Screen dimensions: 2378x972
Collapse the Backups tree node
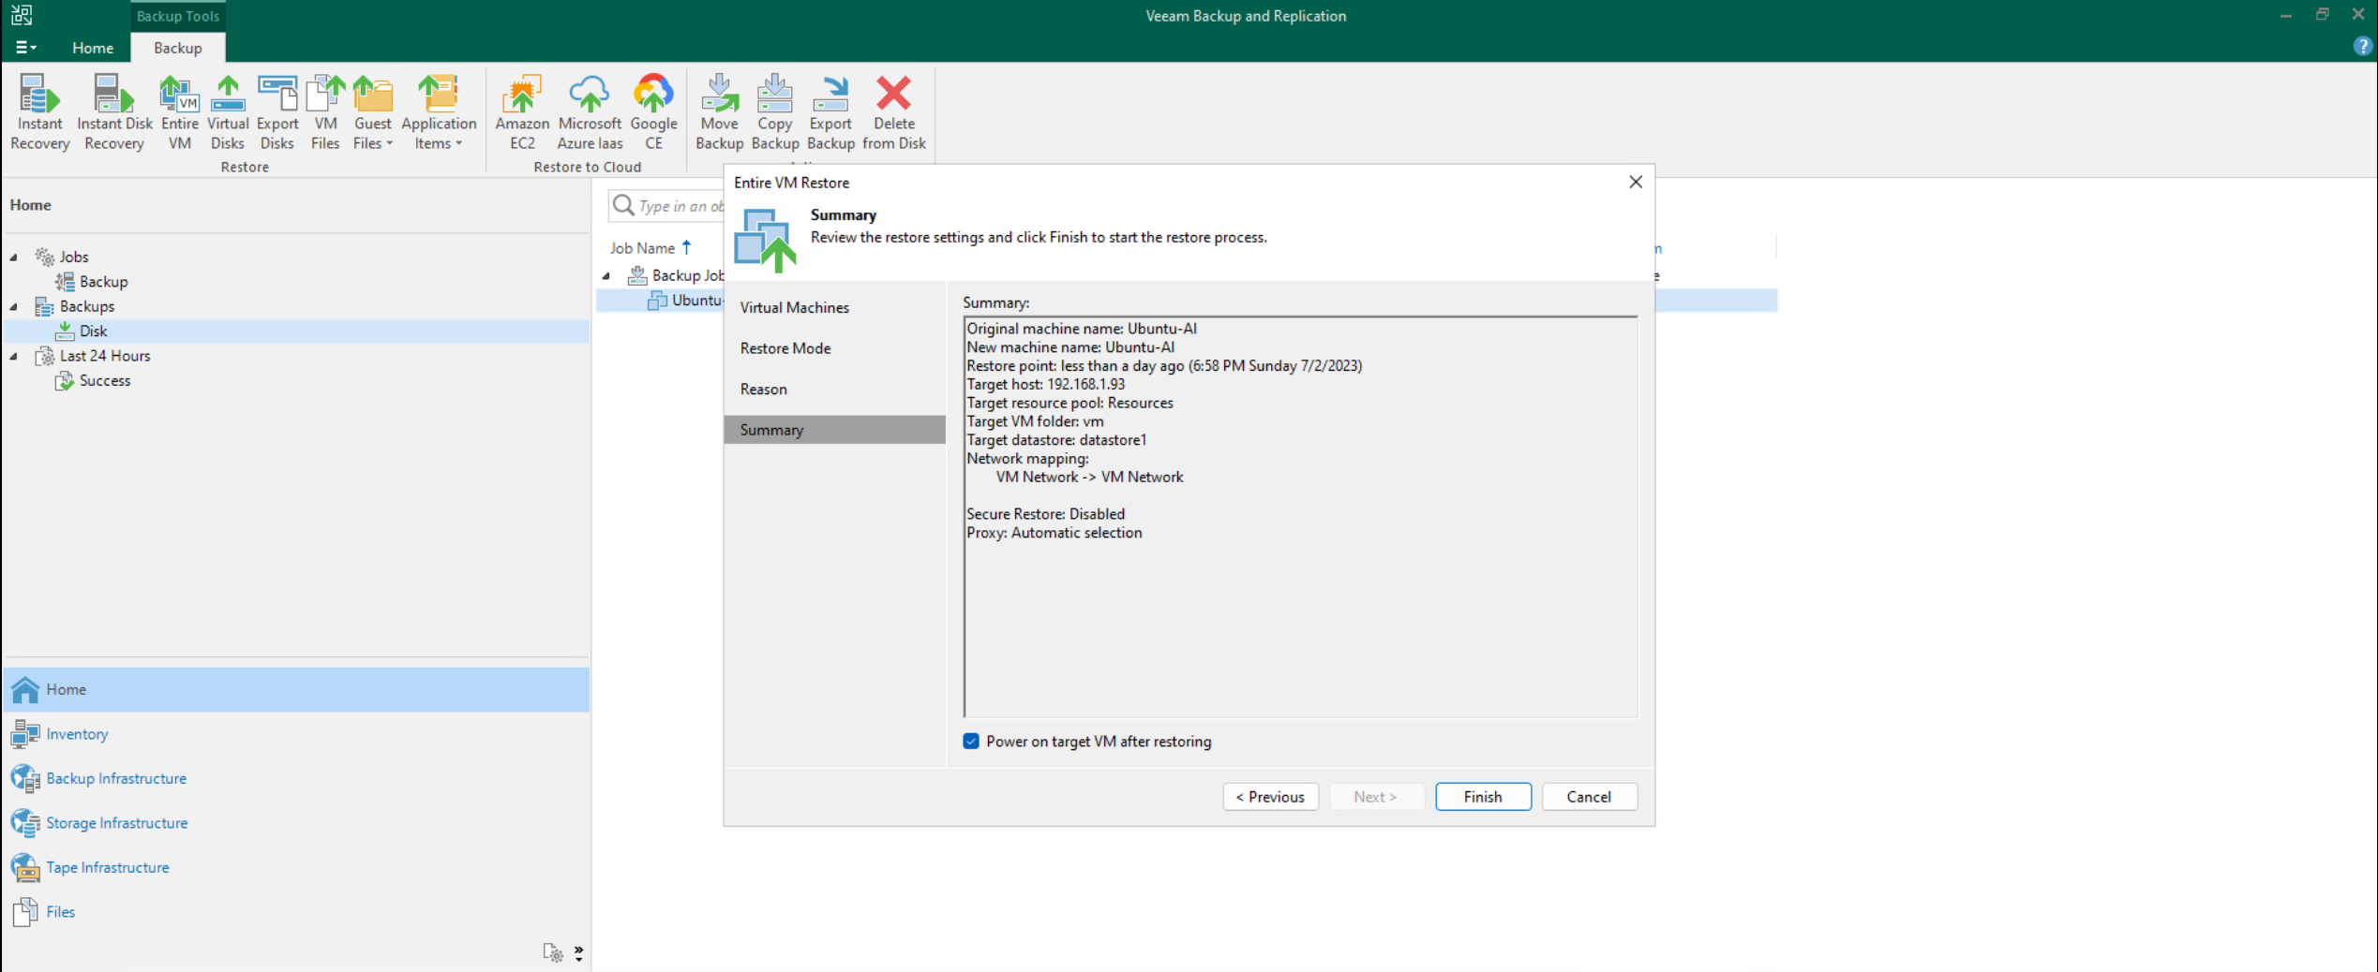pyautogui.click(x=14, y=306)
